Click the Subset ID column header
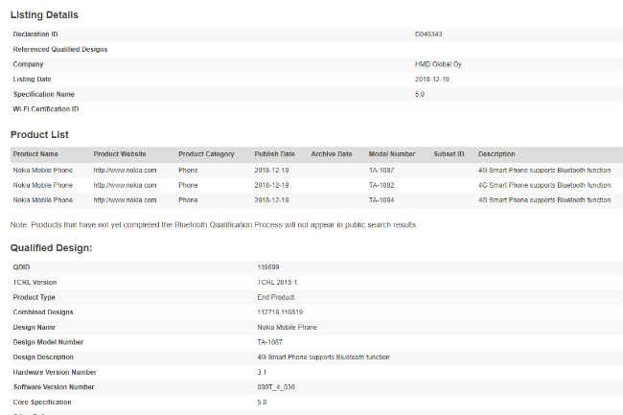623x415 pixels. (x=449, y=154)
